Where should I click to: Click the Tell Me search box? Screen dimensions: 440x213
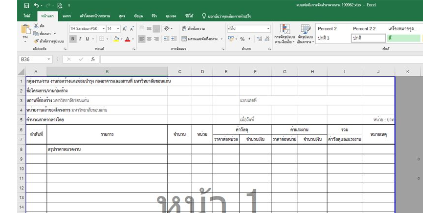[226, 16]
